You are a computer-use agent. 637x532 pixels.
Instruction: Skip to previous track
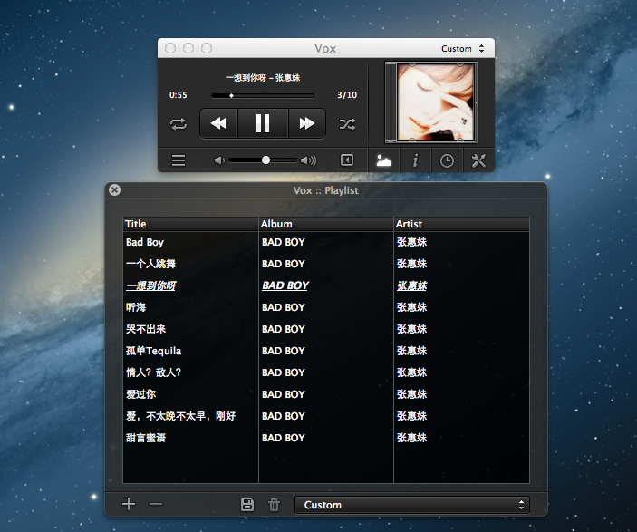(x=219, y=123)
